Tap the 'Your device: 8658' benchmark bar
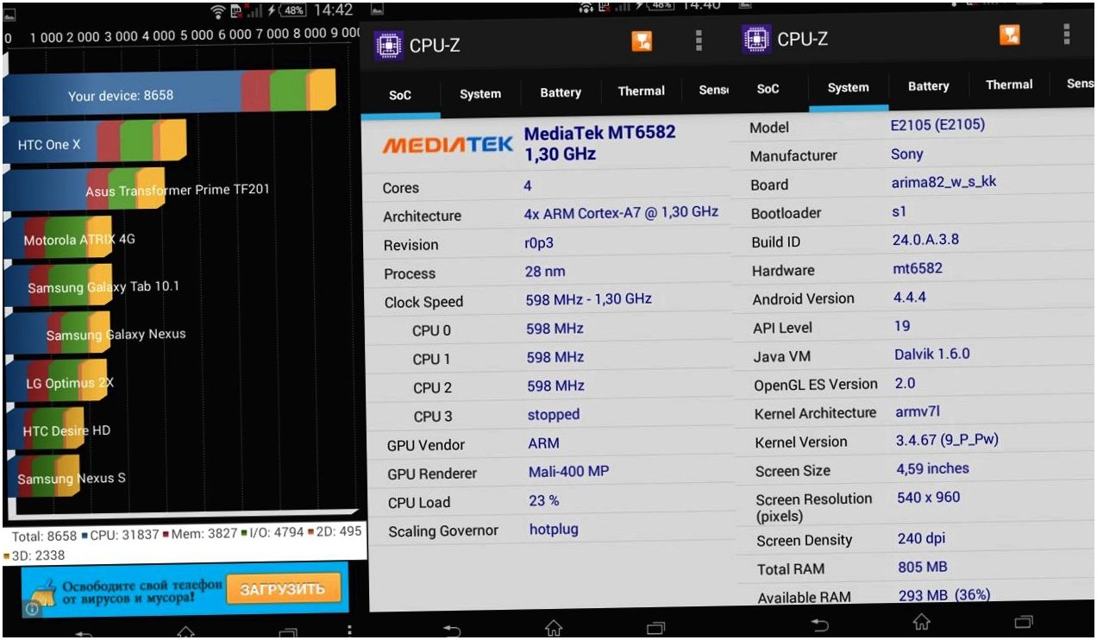The width and height of the screenshot is (1097, 640). (169, 93)
